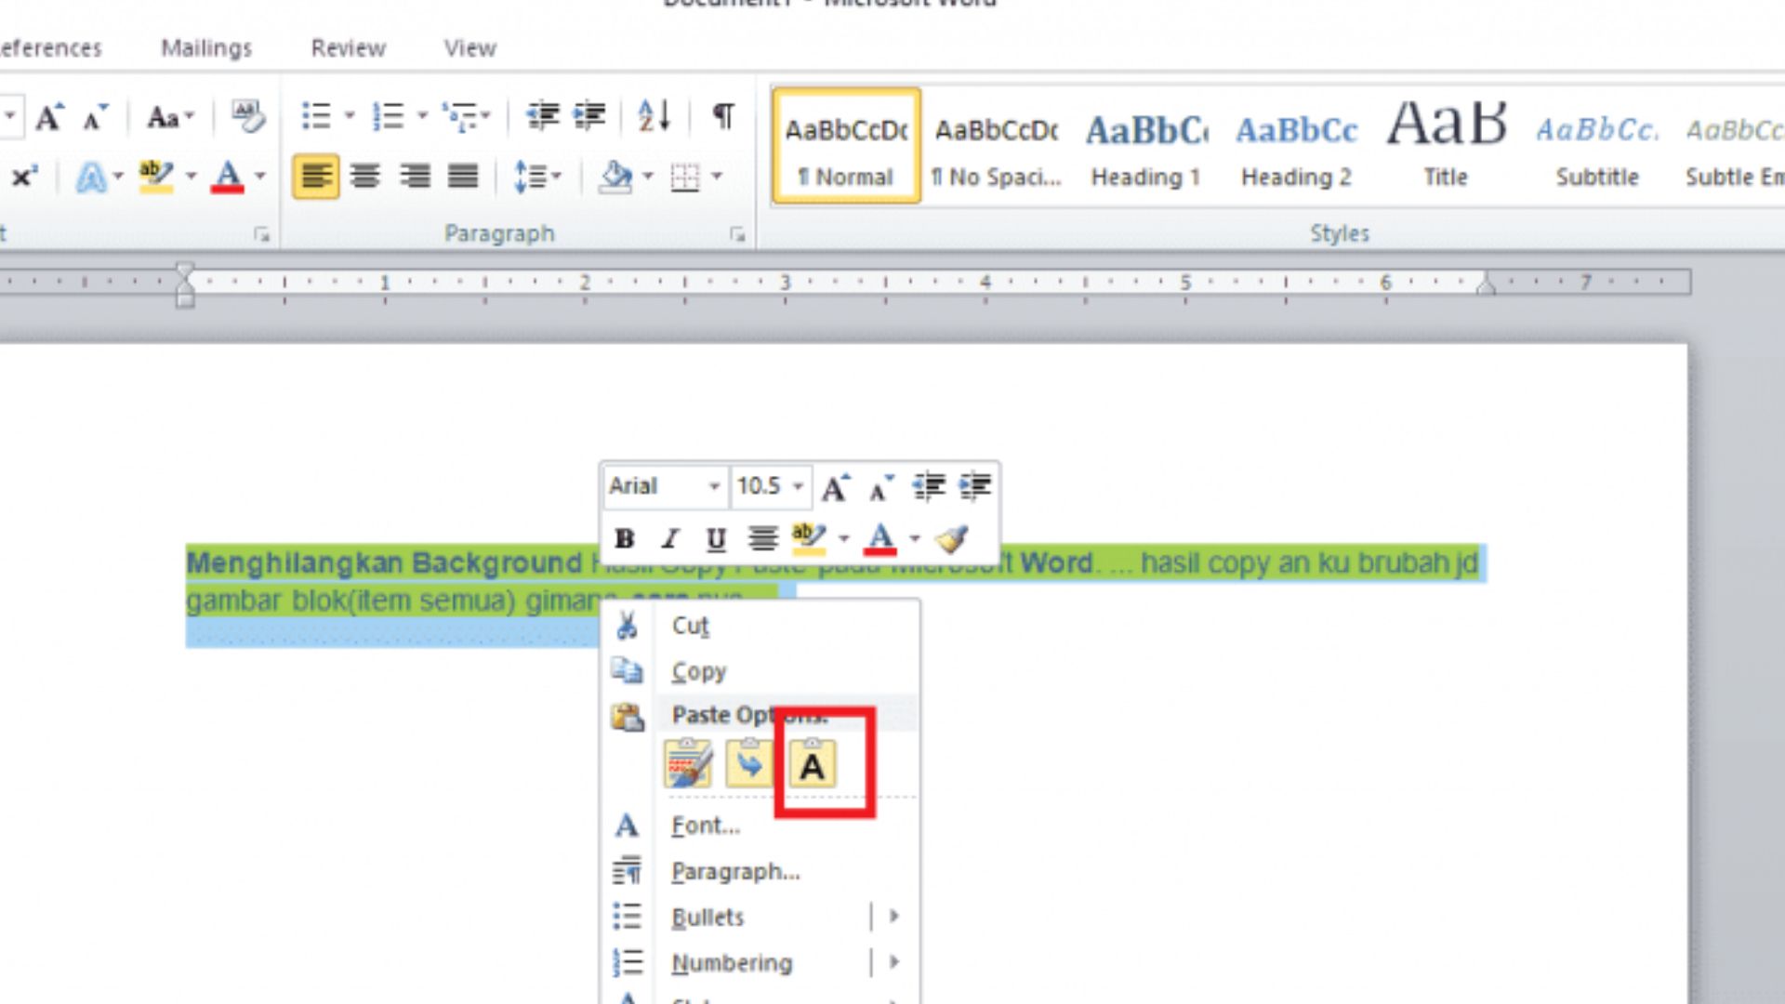Click red font color button in mini toolbar
The width and height of the screenshot is (1785, 1004).
click(880, 538)
